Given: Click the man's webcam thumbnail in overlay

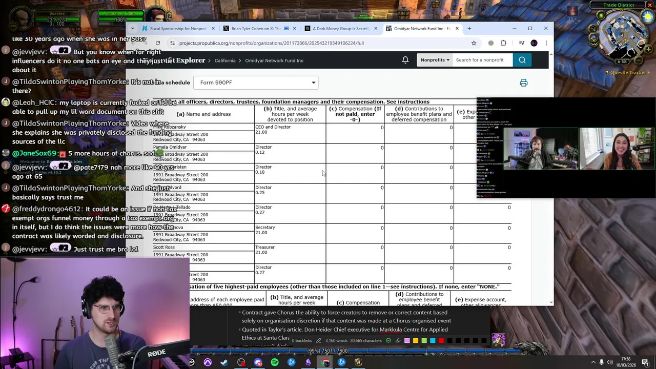Looking at the screenshot, I should point(541,149).
